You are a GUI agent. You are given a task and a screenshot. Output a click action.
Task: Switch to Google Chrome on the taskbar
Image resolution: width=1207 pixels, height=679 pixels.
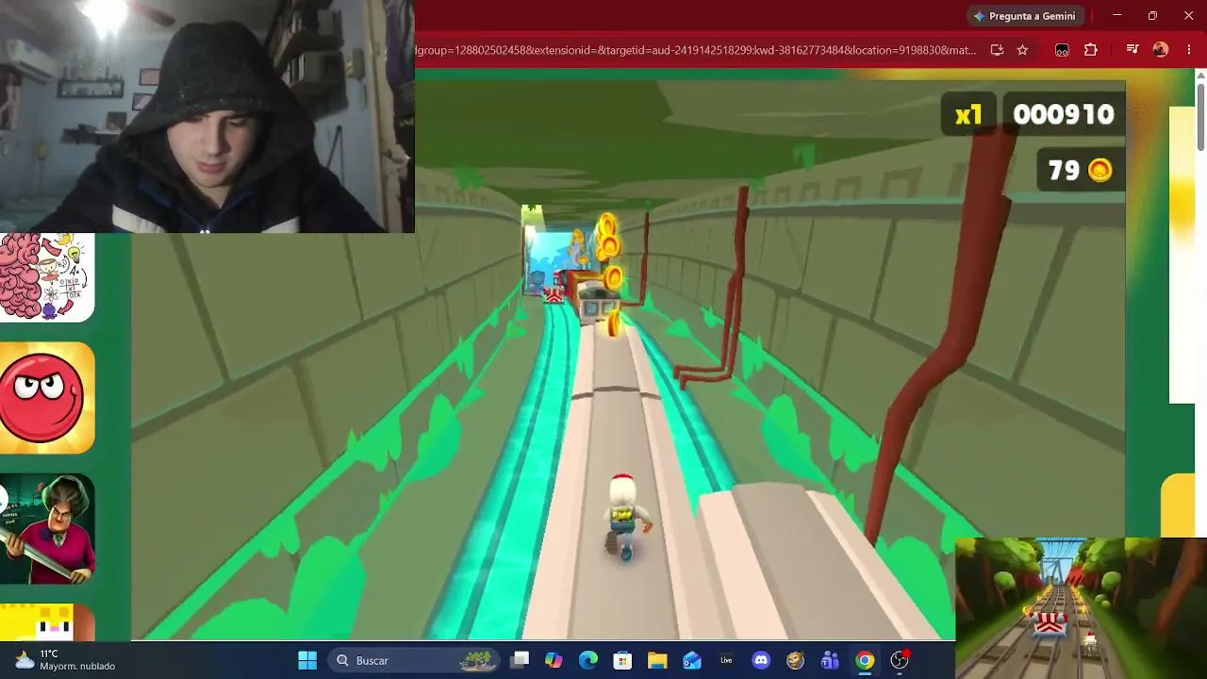865,660
